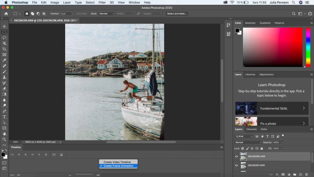Select the Crop tool in toolbar
The width and height of the screenshot is (314, 177).
4,49
